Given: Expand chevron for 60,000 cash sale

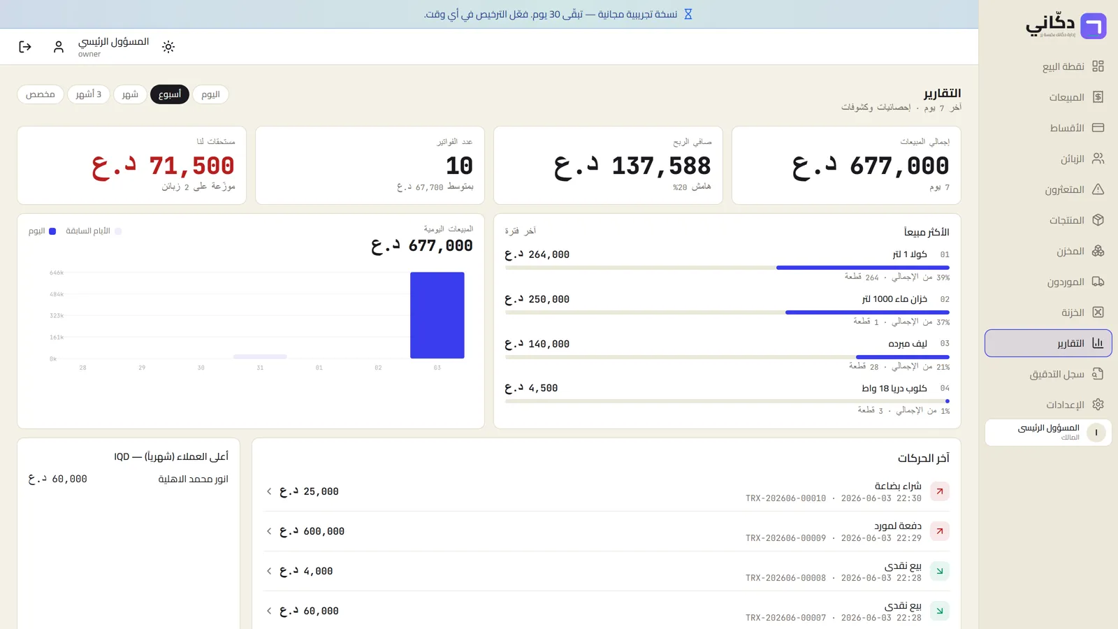Looking at the screenshot, I should tap(269, 611).
